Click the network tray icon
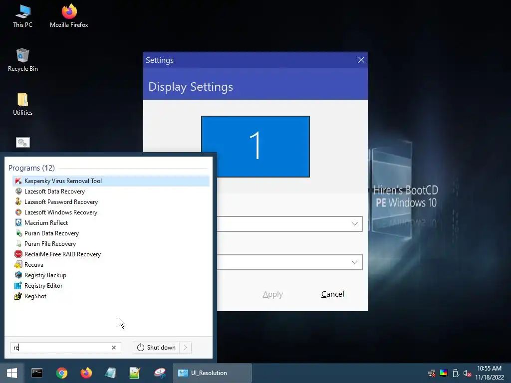 [432, 373]
